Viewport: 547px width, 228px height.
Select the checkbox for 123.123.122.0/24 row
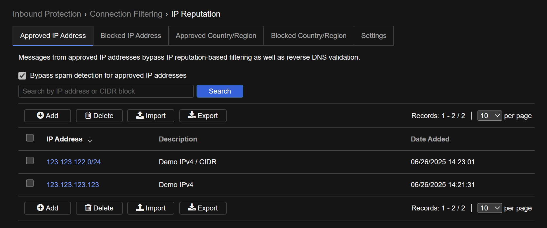point(30,160)
